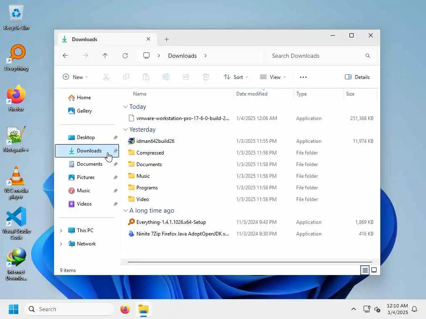The image size is (426, 319).
Task: Select Visual Studio Code desktop icon
Action: coord(16,223)
